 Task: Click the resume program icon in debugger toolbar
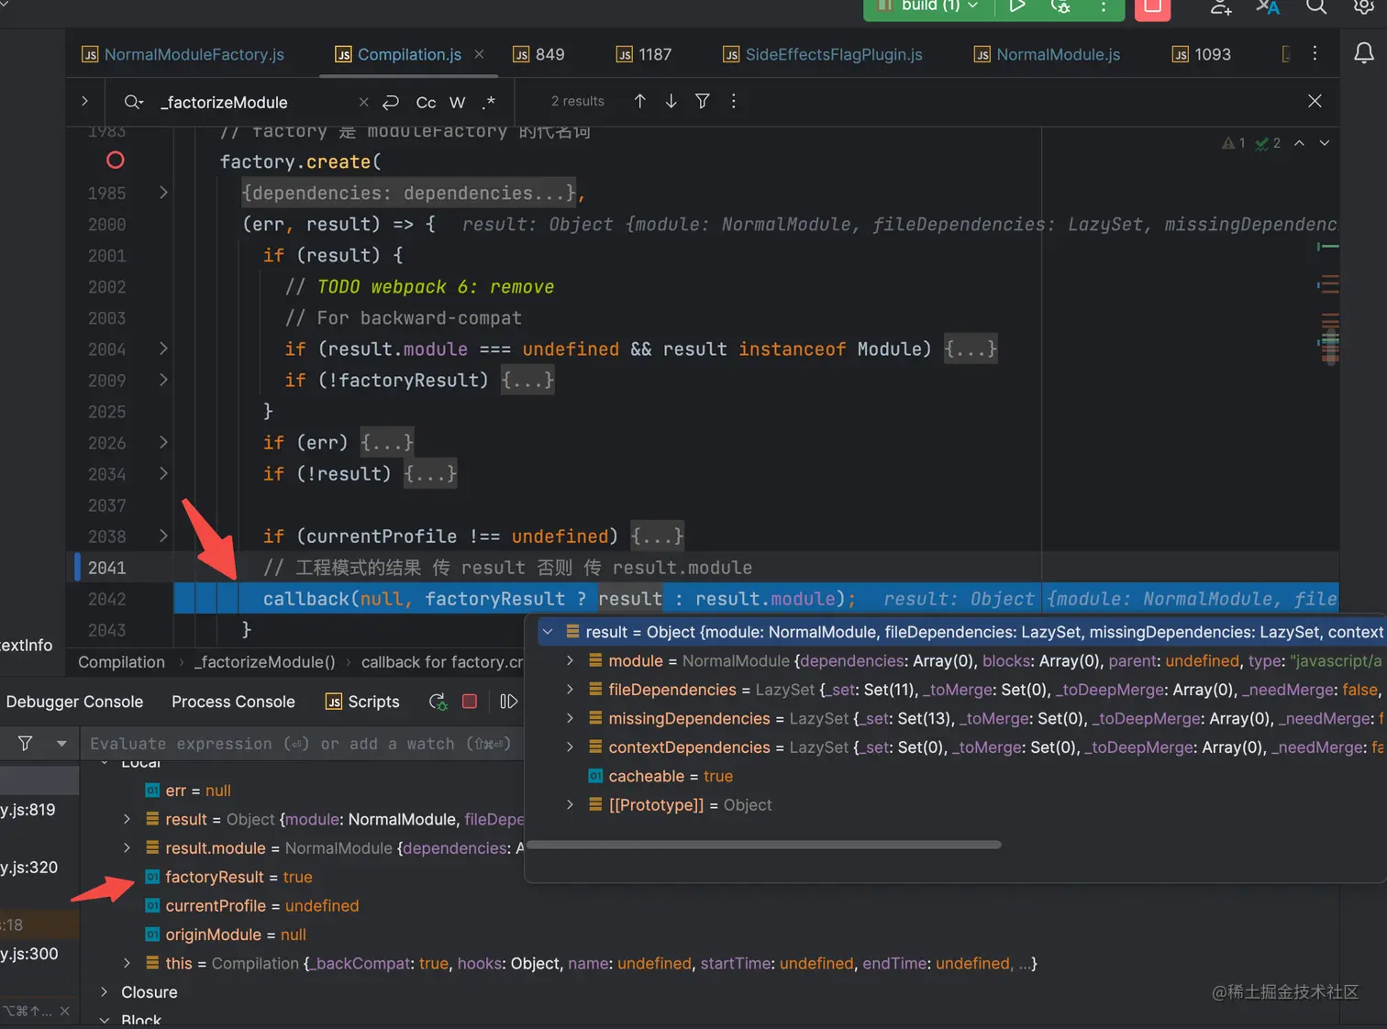(x=508, y=702)
